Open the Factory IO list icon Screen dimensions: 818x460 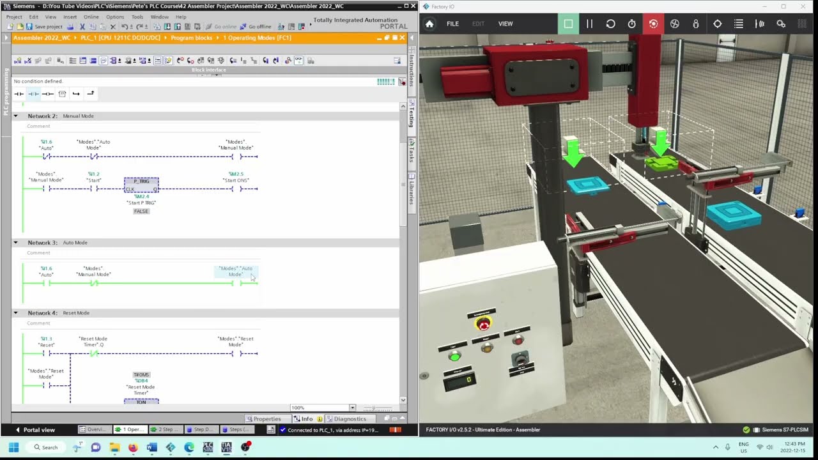(738, 24)
